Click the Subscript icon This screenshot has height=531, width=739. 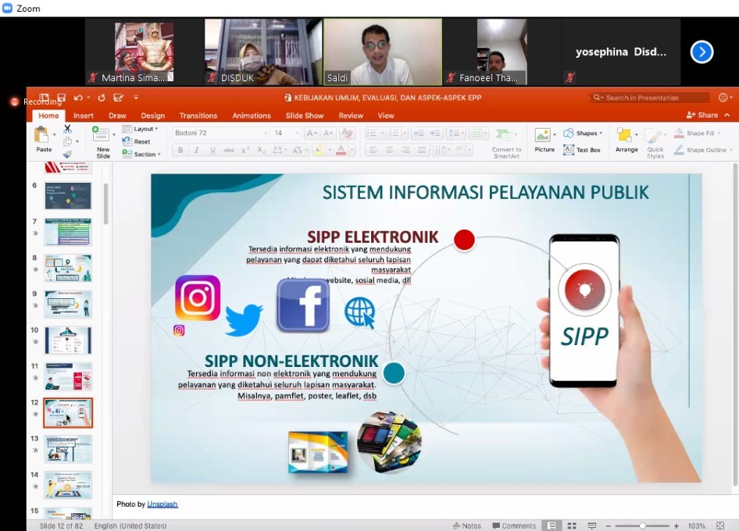261,150
